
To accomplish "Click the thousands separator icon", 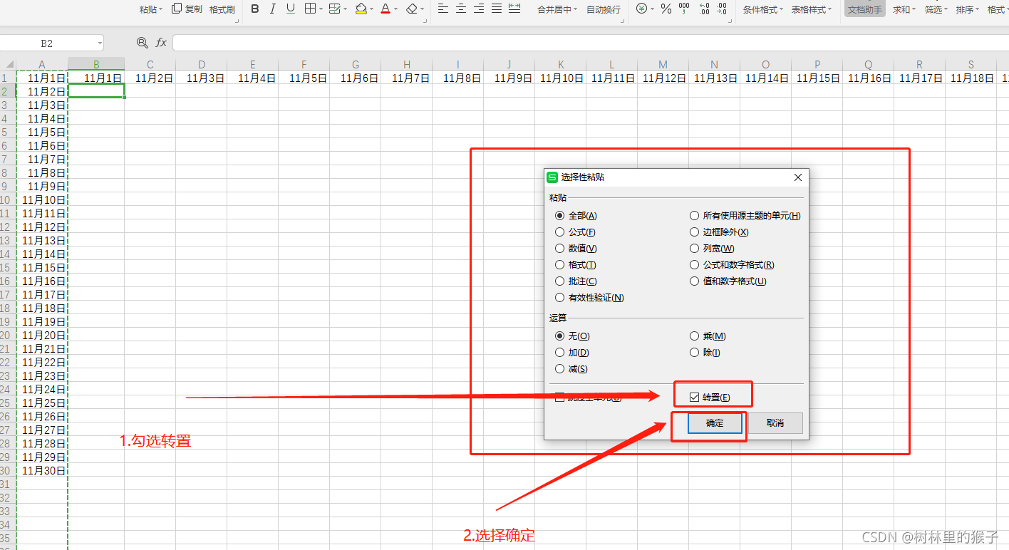I will click(684, 9).
